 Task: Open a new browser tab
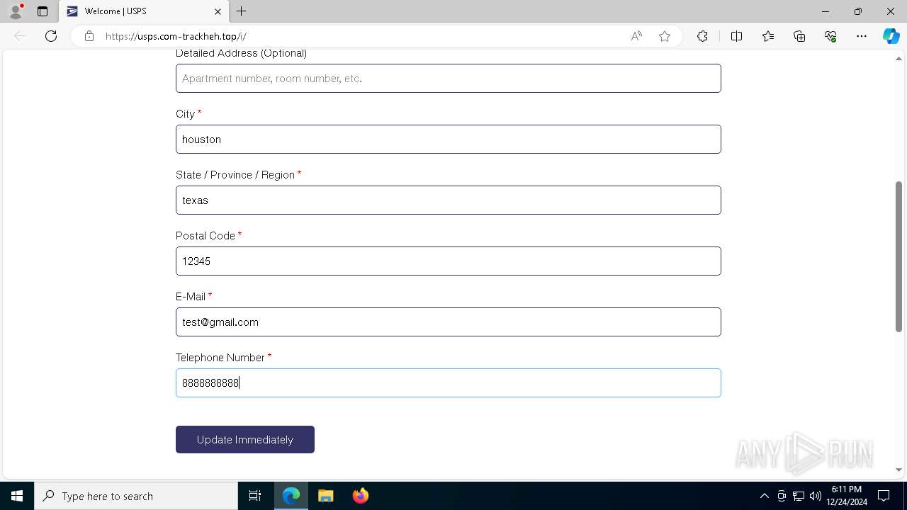[242, 11]
